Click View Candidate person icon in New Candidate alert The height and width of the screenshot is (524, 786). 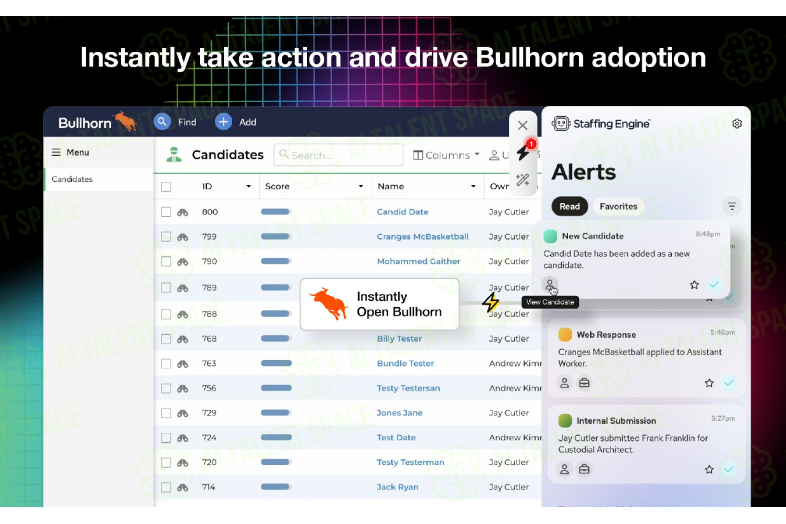[550, 285]
